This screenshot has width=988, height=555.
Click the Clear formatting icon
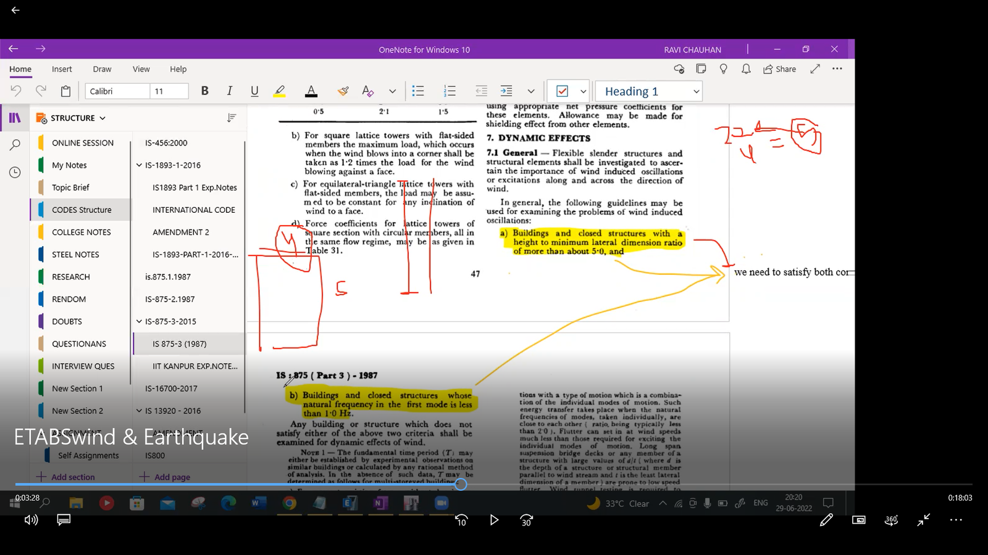368,91
